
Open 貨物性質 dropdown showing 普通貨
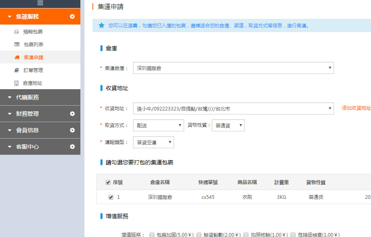pos(228,125)
